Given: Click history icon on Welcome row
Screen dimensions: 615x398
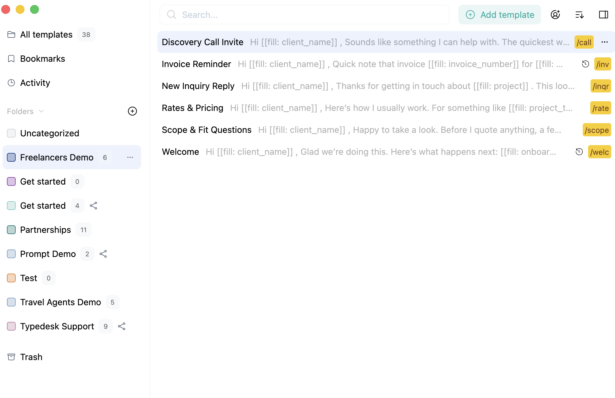Looking at the screenshot, I should pyautogui.click(x=579, y=152).
